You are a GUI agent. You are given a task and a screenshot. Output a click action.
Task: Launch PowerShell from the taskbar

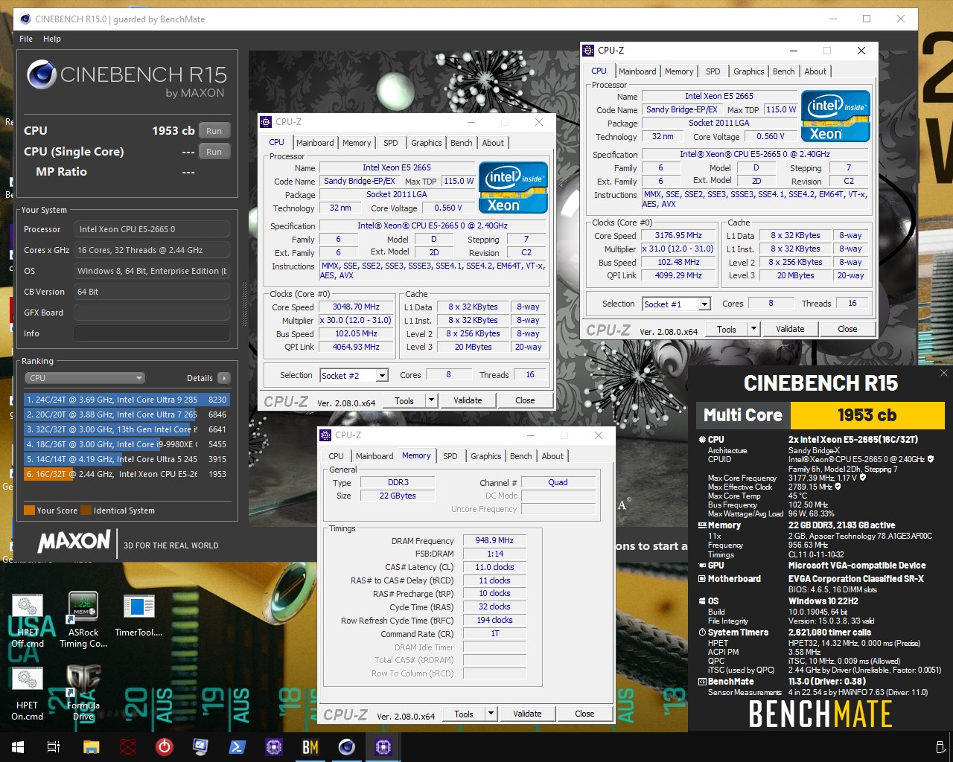tap(237, 747)
